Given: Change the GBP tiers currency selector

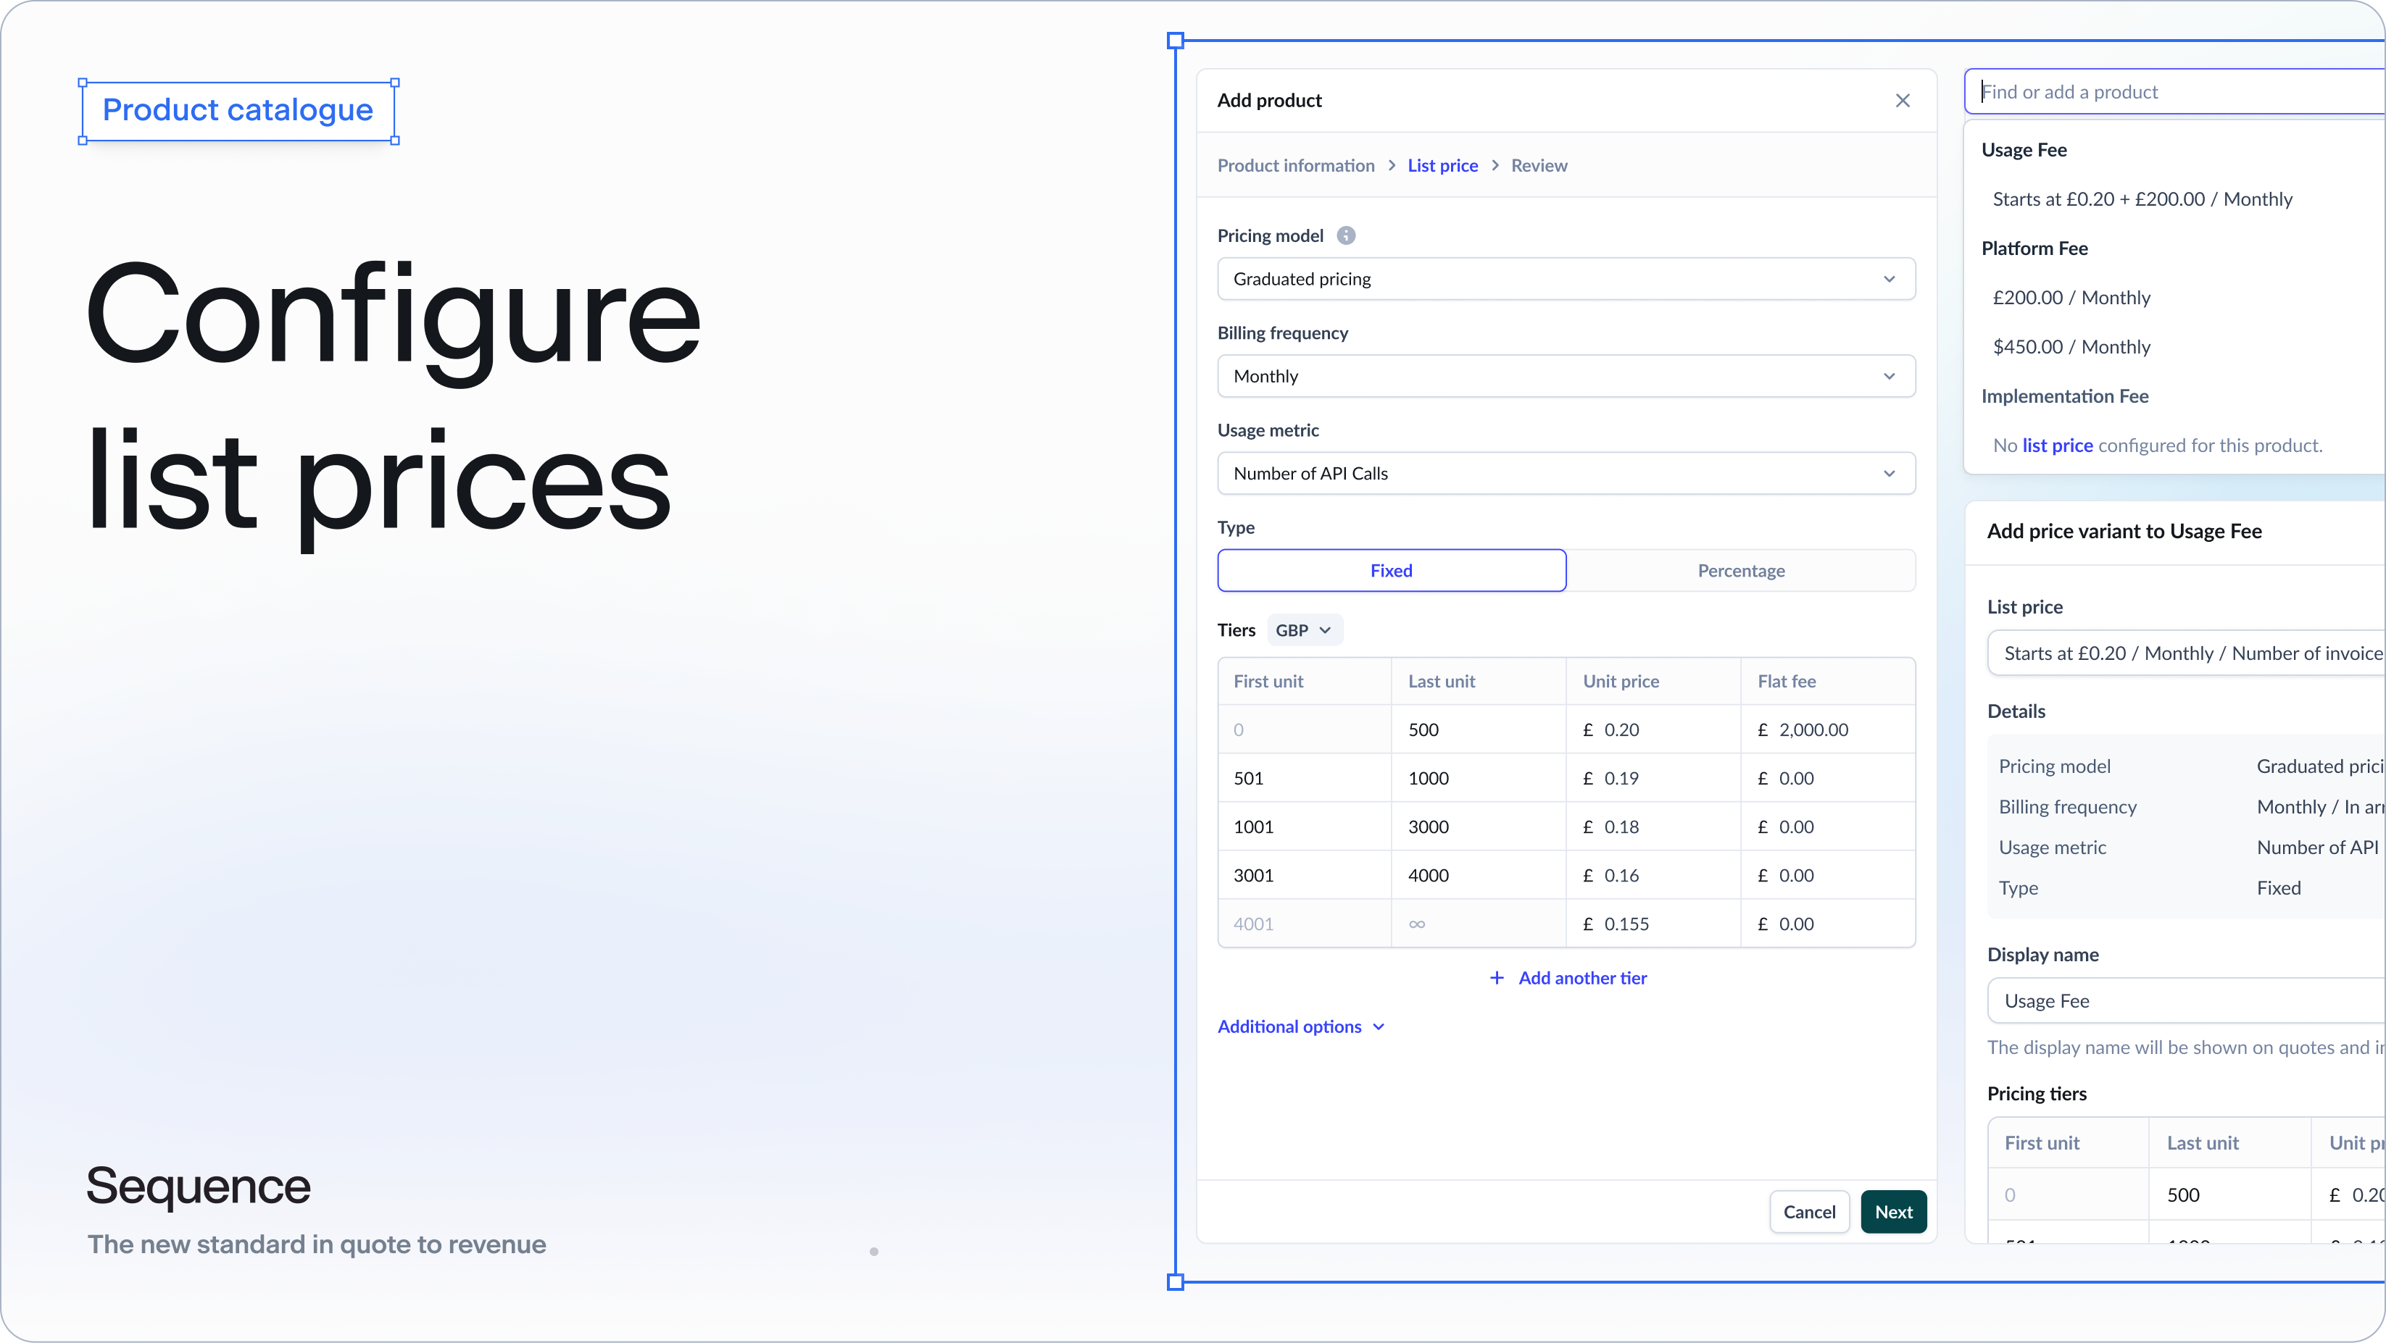Looking at the screenshot, I should [1304, 630].
